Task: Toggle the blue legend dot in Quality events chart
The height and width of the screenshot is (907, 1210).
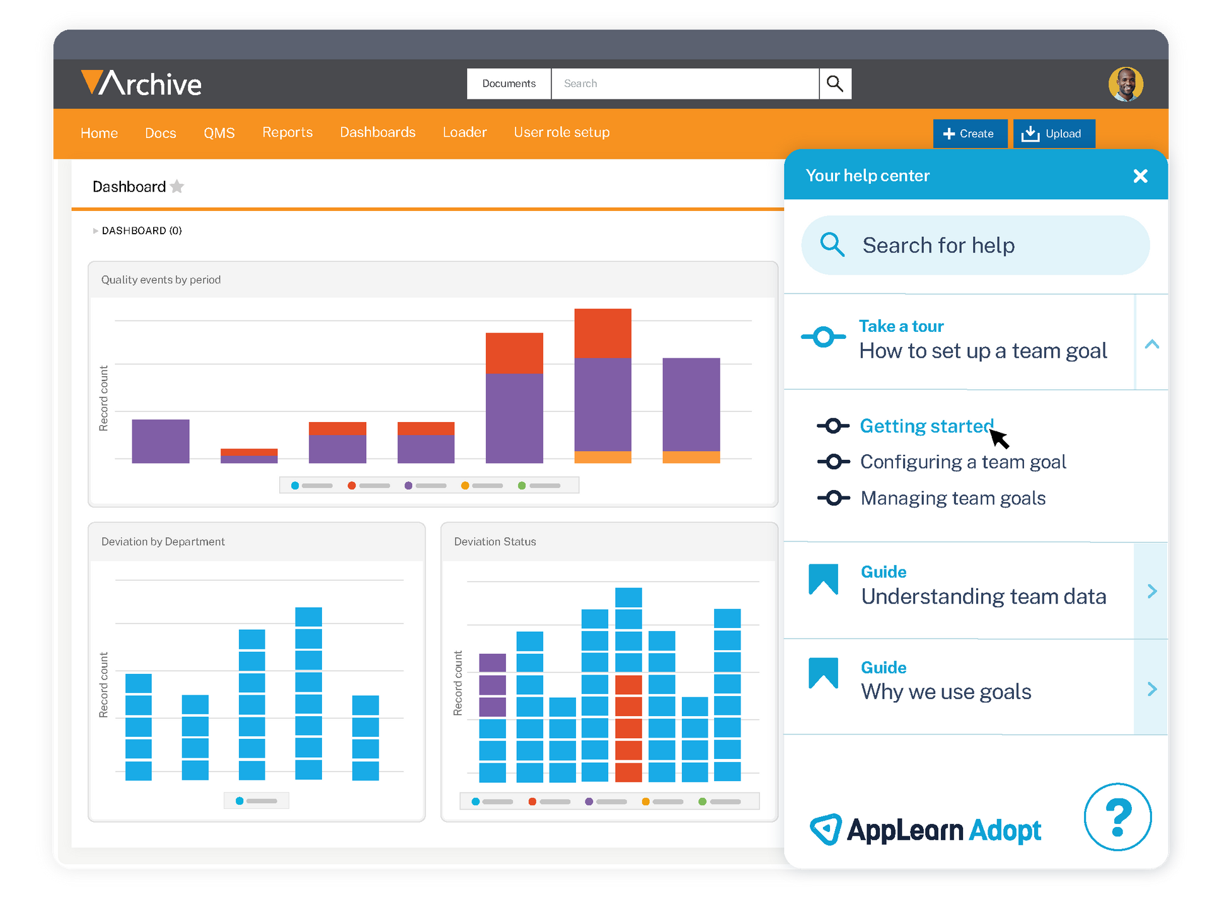Action: coord(295,485)
